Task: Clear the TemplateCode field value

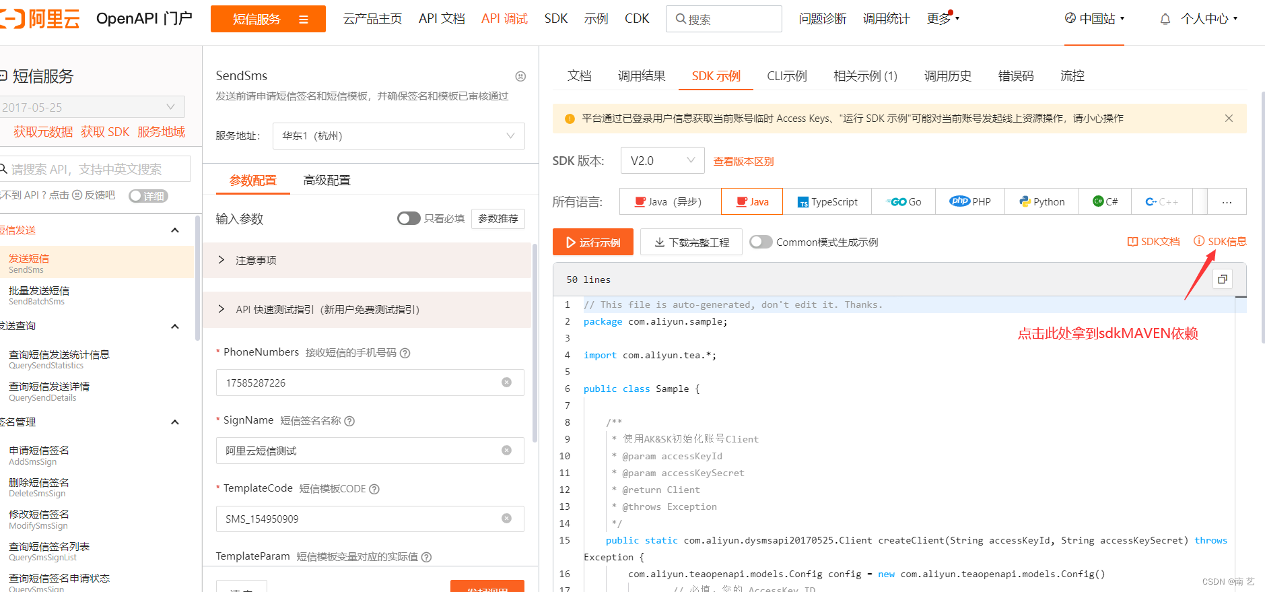Action: tap(507, 519)
